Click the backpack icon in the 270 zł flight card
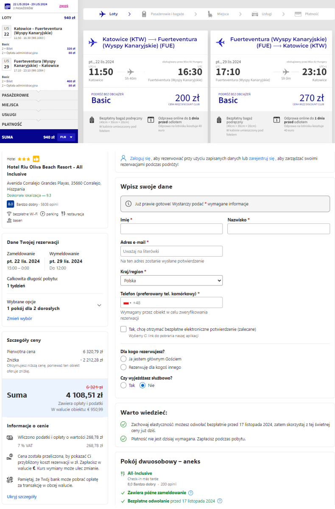Image resolution: width=335 pixels, height=509 pixels. [x=219, y=120]
